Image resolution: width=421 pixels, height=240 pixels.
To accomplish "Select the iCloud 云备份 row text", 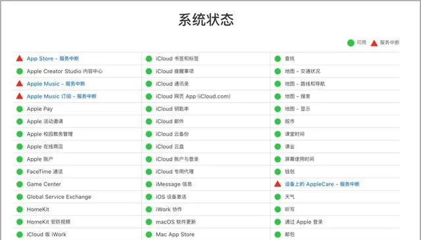I will pos(172,134).
